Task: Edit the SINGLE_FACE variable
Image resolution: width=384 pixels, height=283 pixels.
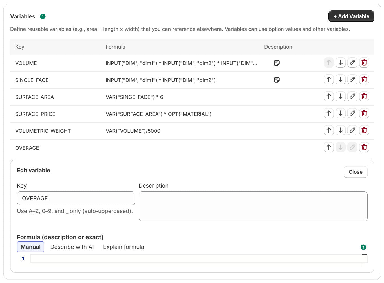Action: [352, 80]
